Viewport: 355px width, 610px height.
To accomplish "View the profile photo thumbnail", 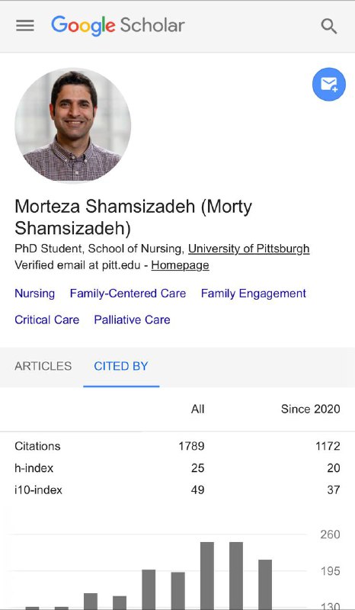I will coord(72,124).
